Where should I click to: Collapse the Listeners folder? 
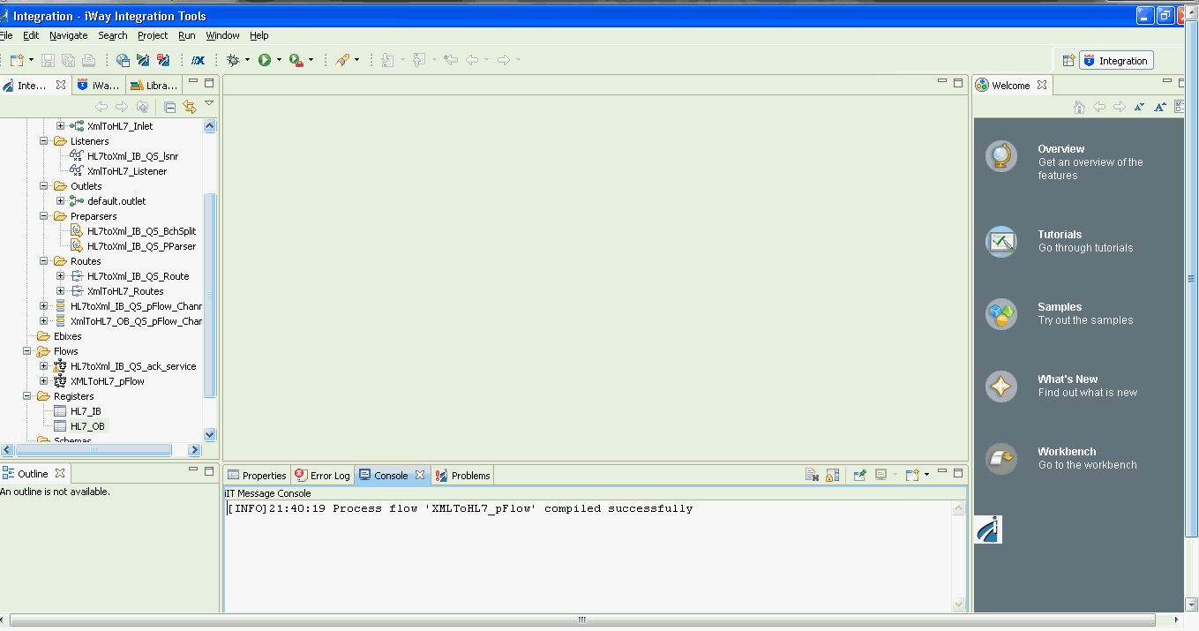pos(43,141)
